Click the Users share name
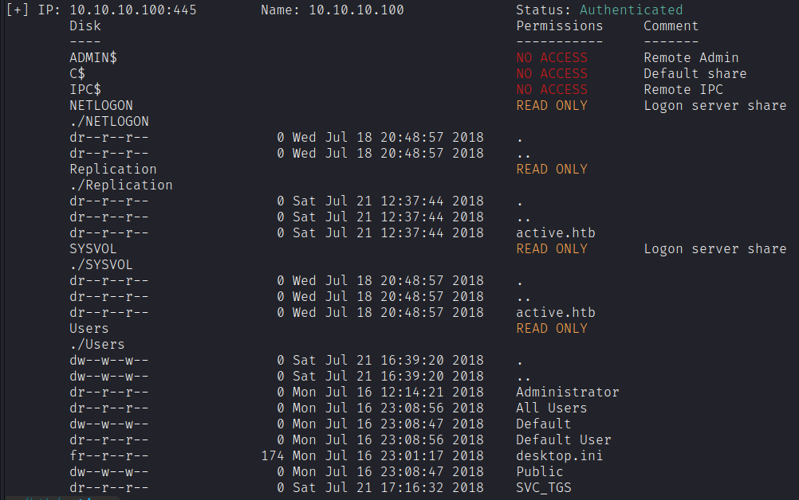This screenshot has height=500, width=799. [x=89, y=328]
